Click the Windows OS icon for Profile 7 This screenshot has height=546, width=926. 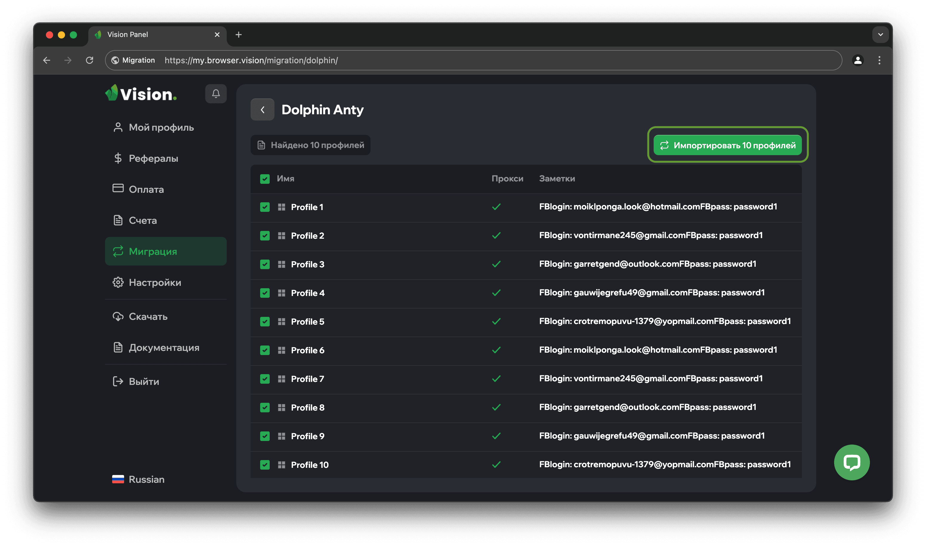(281, 379)
